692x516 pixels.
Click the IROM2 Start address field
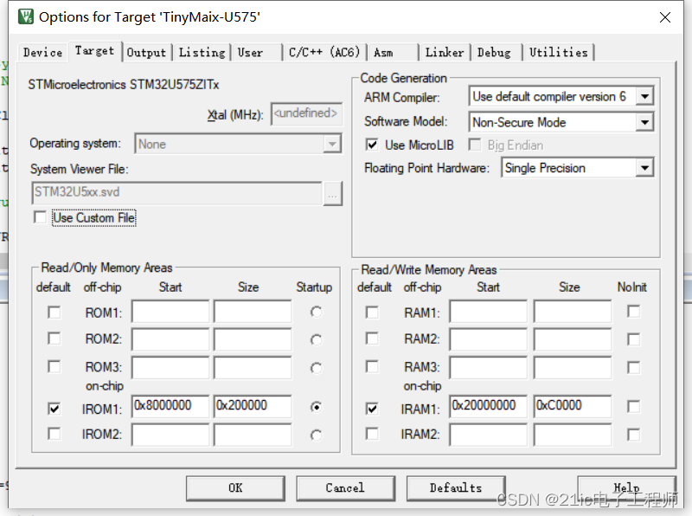pos(170,435)
